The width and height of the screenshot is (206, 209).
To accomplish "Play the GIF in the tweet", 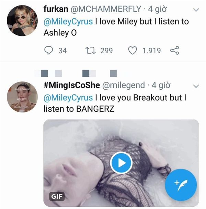I will pos(121,163).
